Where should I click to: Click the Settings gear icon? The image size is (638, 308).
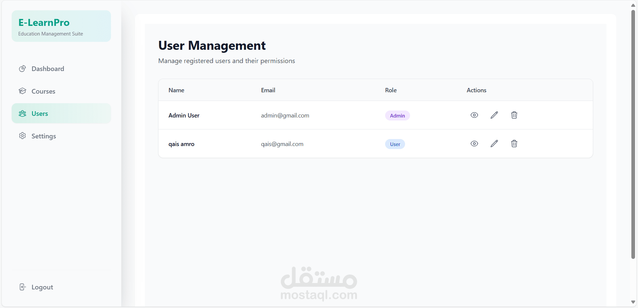[x=22, y=136]
